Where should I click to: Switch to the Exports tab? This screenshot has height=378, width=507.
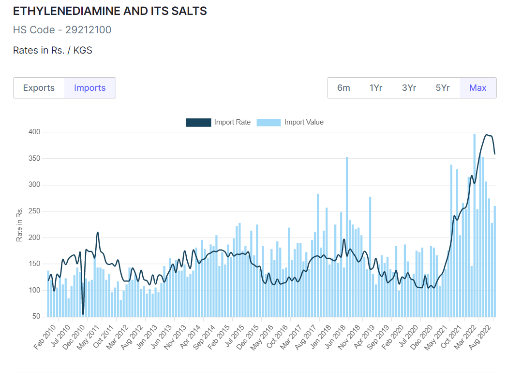point(39,88)
